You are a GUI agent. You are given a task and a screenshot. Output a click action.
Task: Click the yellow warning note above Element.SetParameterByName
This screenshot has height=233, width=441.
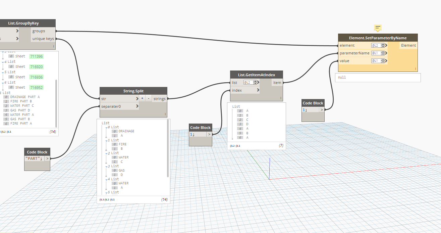point(378,28)
